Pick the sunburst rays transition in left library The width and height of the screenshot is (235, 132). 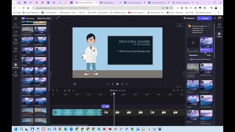coord(28,40)
